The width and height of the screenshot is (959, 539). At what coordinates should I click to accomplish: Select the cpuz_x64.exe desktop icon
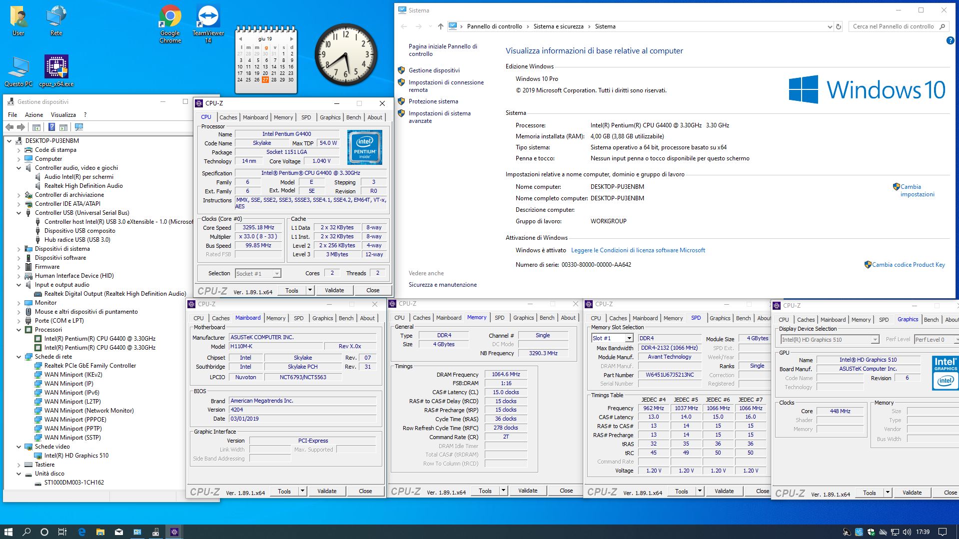pos(56,71)
